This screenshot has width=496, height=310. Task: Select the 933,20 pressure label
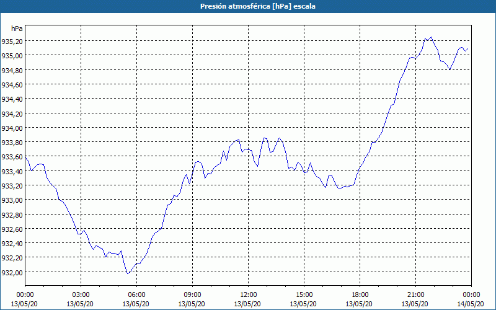click(12, 185)
